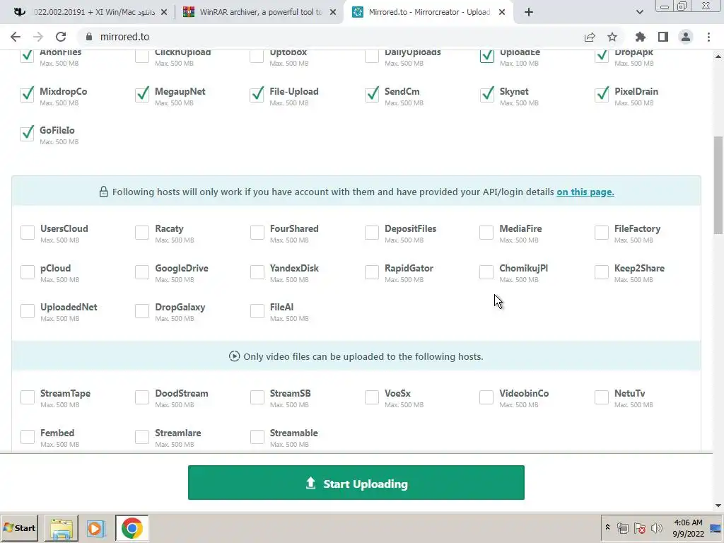Enable the DoodStream video host
724x543 pixels.
[142, 397]
